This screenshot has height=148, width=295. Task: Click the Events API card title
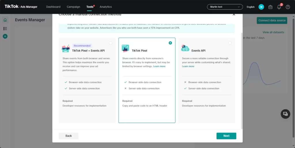tap(198, 51)
